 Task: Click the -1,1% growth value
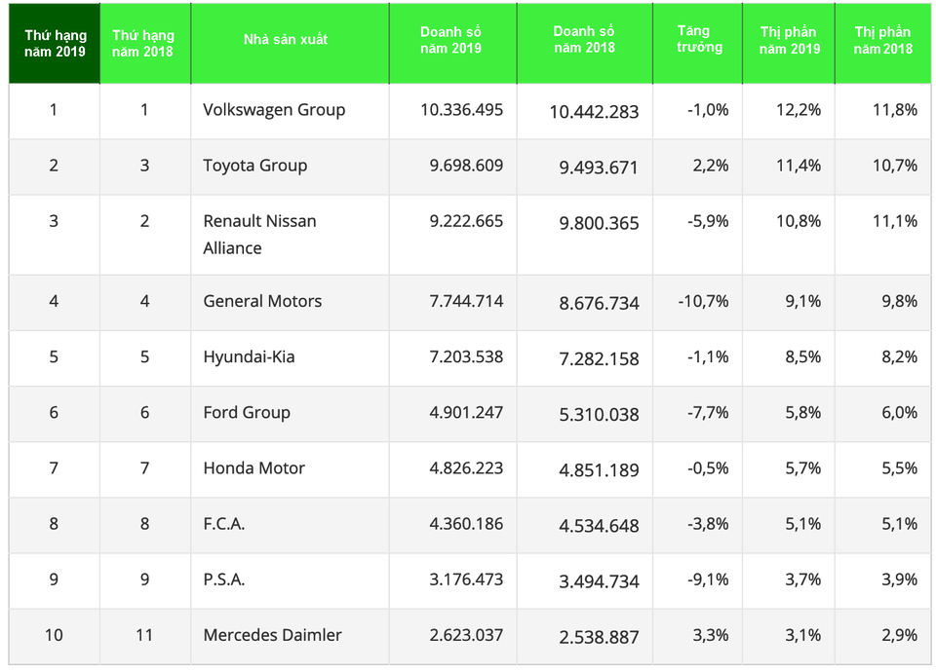coord(708,356)
